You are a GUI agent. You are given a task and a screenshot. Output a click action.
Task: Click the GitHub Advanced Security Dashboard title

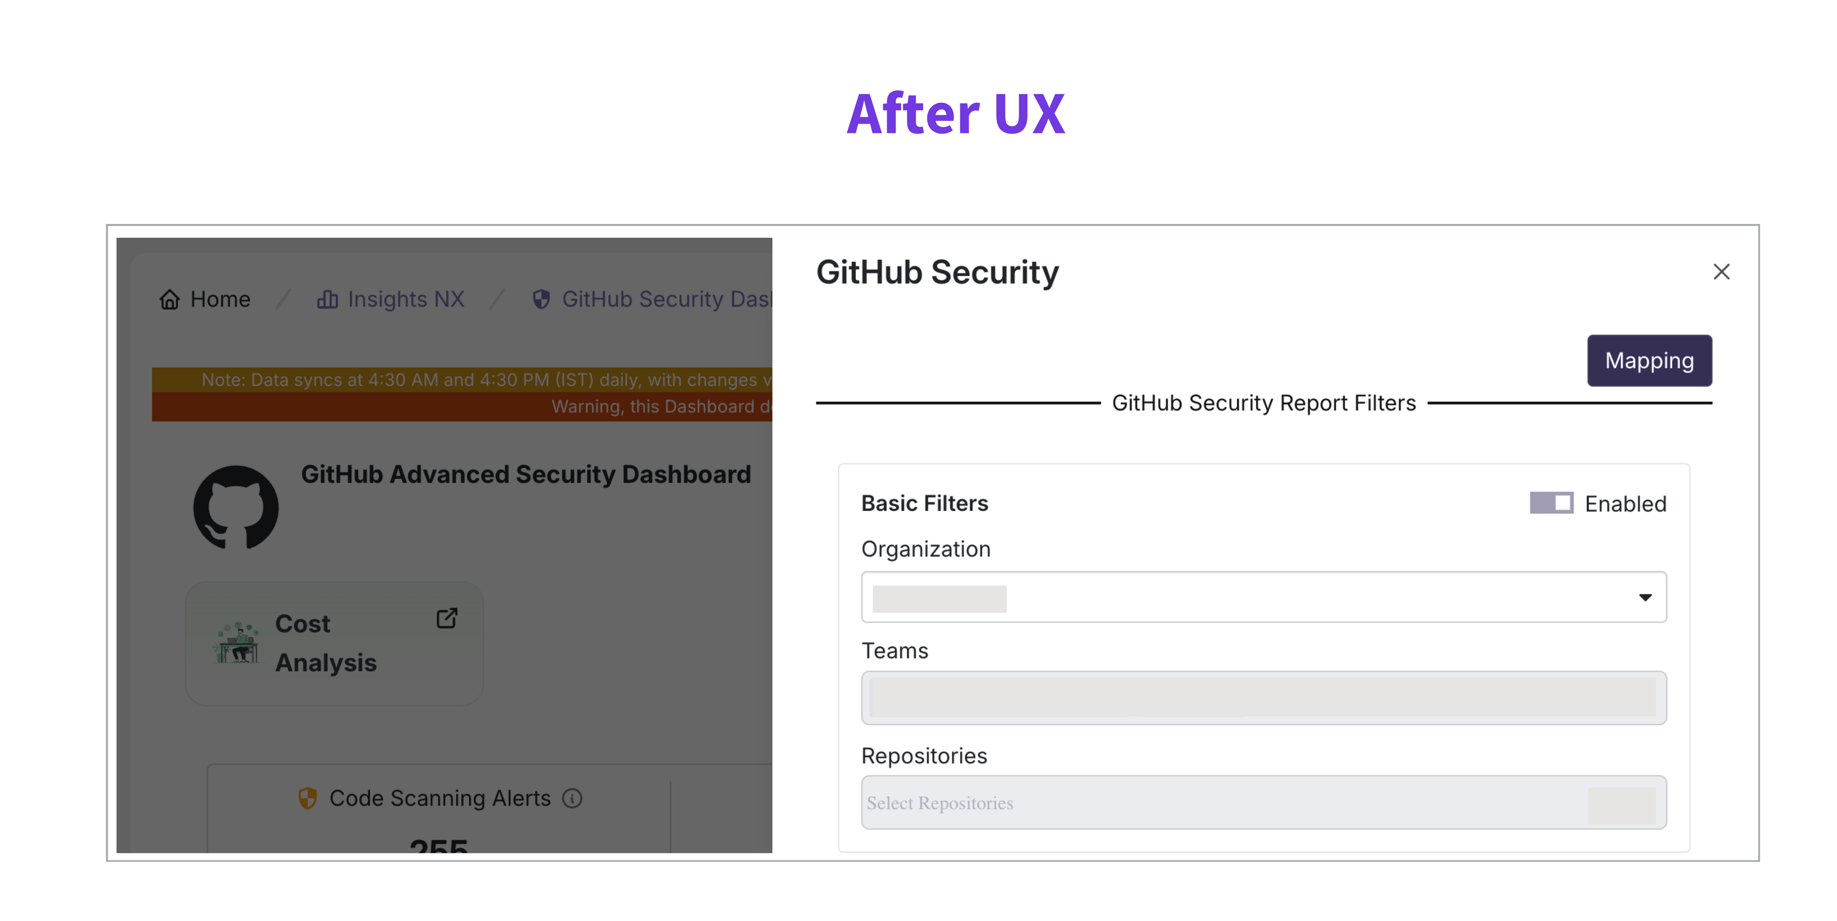tap(526, 474)
